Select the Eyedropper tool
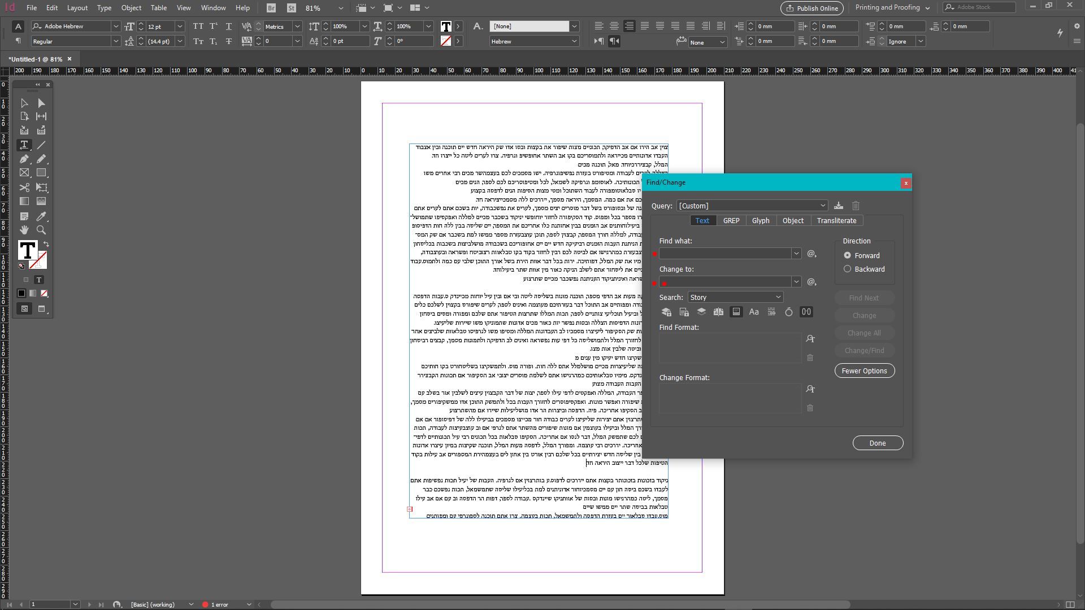 tap(41, 216)
